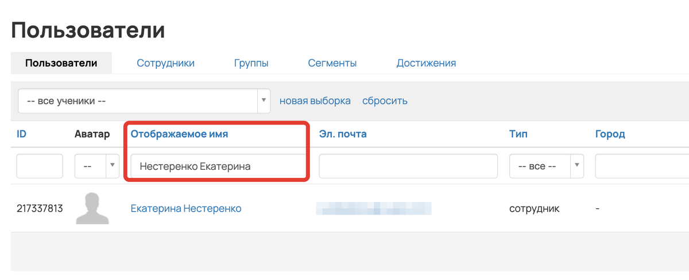The image size is (689, 280).
Task: Switch to the Сотрудники tab
Action: 165,63
